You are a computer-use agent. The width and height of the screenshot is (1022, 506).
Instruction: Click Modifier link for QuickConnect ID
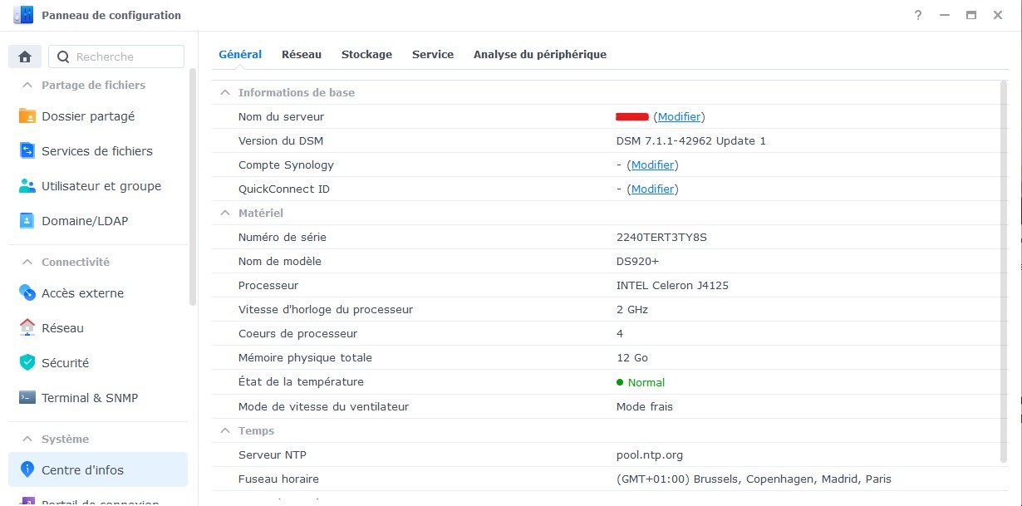tap(652, 189)
